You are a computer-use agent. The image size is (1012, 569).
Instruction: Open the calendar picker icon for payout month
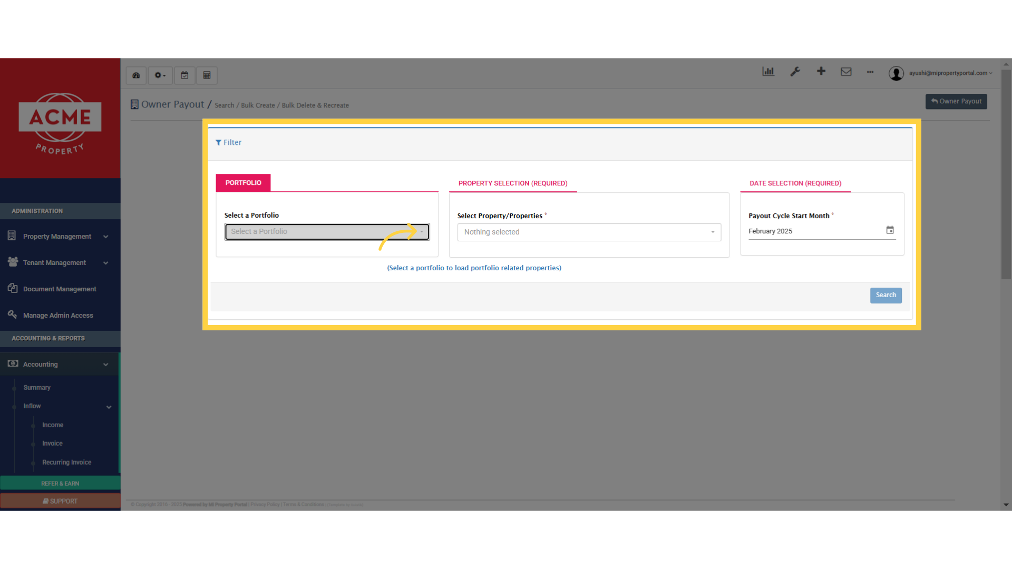[x=890, y=230]
